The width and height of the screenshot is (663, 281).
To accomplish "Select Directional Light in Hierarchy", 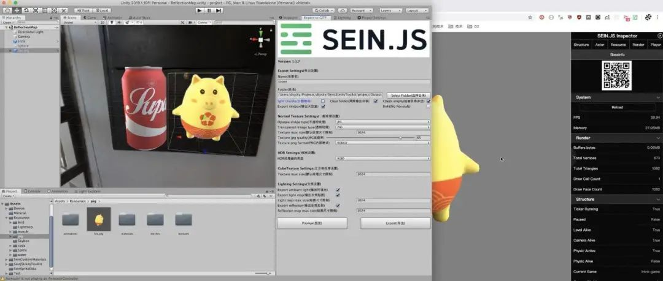I will click(x=31, y=32).
